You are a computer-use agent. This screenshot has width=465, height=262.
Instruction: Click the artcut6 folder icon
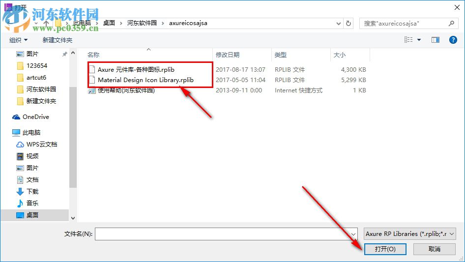point(20,78)
